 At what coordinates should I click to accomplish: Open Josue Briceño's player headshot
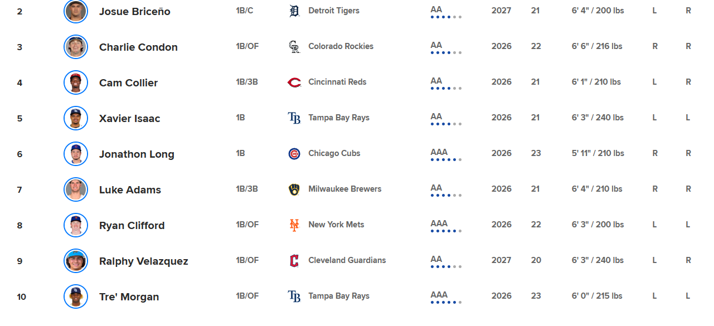(x=76, y=11)
